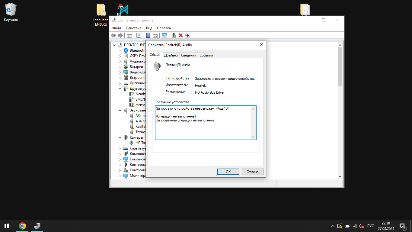This screenshot has width=412, height=232.
Task: Click the sync update tray icon
Action: click(340, 226)
